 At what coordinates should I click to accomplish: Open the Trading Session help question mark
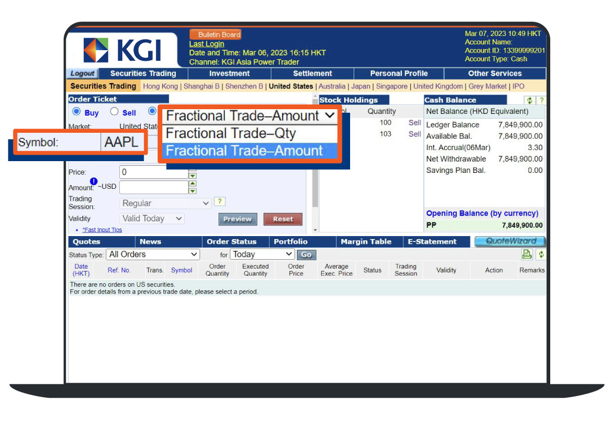coord(220,202)
